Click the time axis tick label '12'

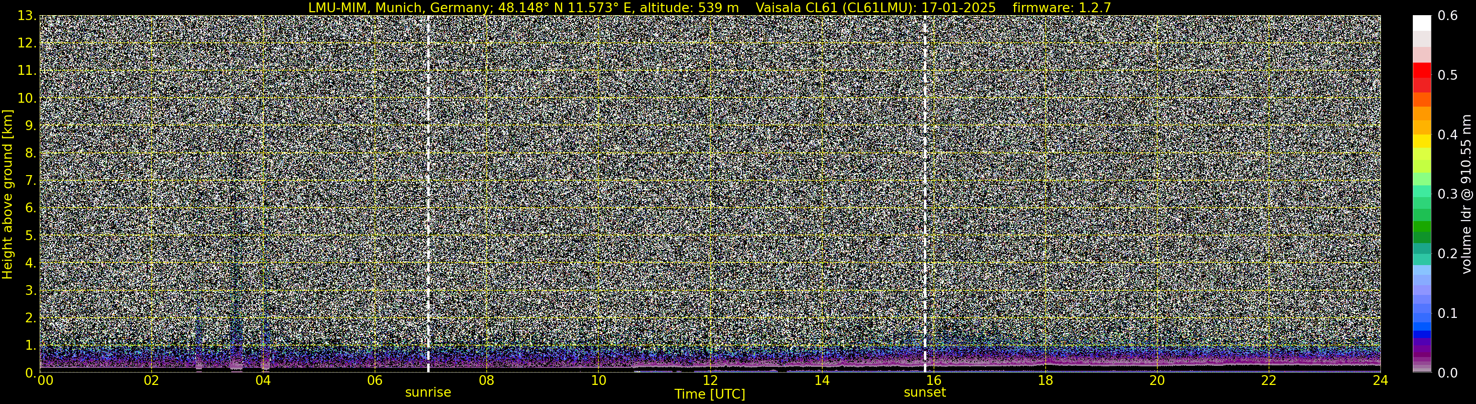pos(710,381)
